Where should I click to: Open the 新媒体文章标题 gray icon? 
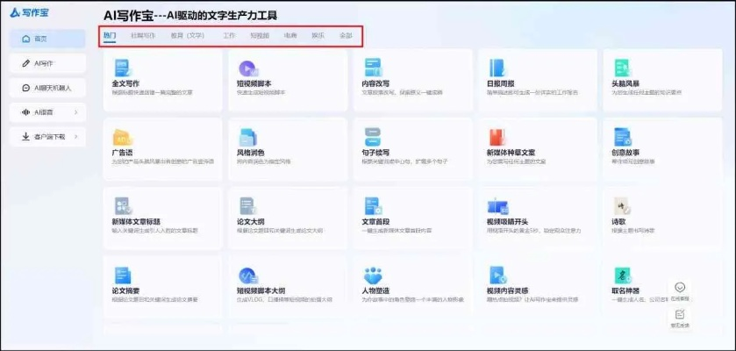pos(124,206)
